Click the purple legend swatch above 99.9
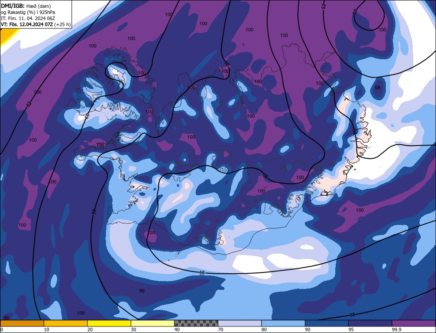 pyautogui.click(x=414, y=323)
